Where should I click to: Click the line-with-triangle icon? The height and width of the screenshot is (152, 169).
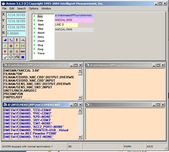(22, 40)
